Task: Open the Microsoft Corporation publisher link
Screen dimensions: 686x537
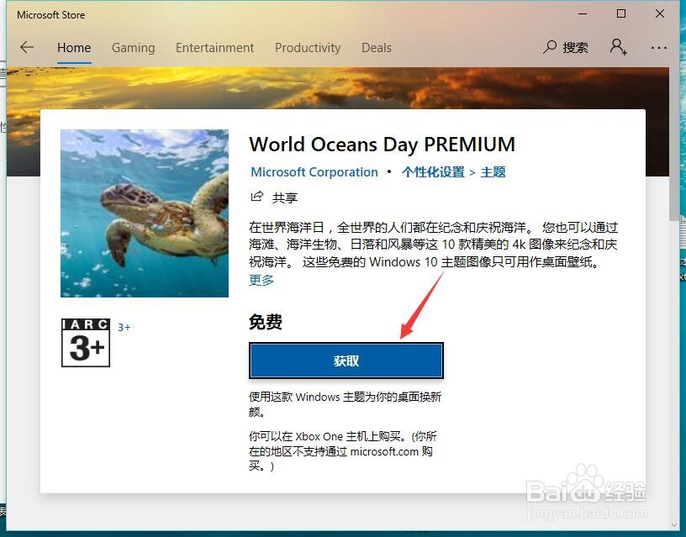Action: click(314, 172)
